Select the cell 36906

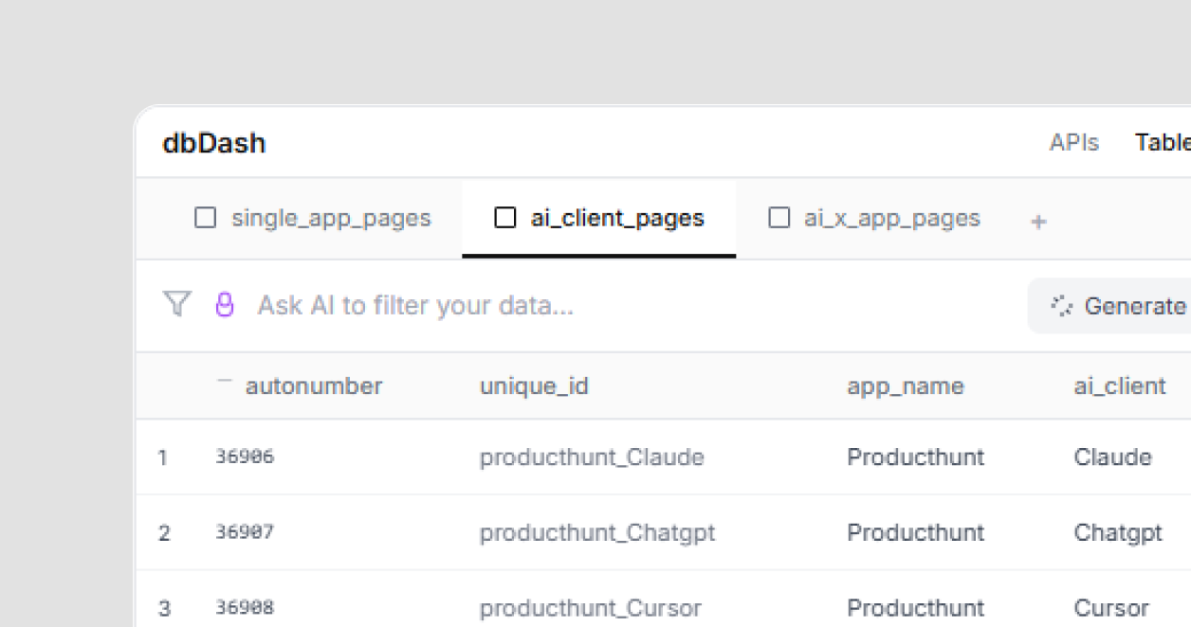pos(245,457)
